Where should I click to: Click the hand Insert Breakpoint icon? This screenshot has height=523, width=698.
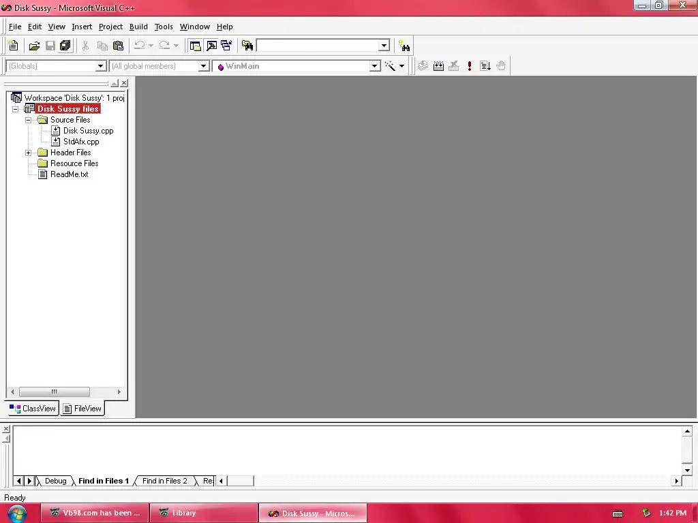(501, 66)
